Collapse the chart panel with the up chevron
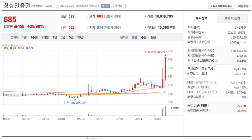 click(93, 138)
